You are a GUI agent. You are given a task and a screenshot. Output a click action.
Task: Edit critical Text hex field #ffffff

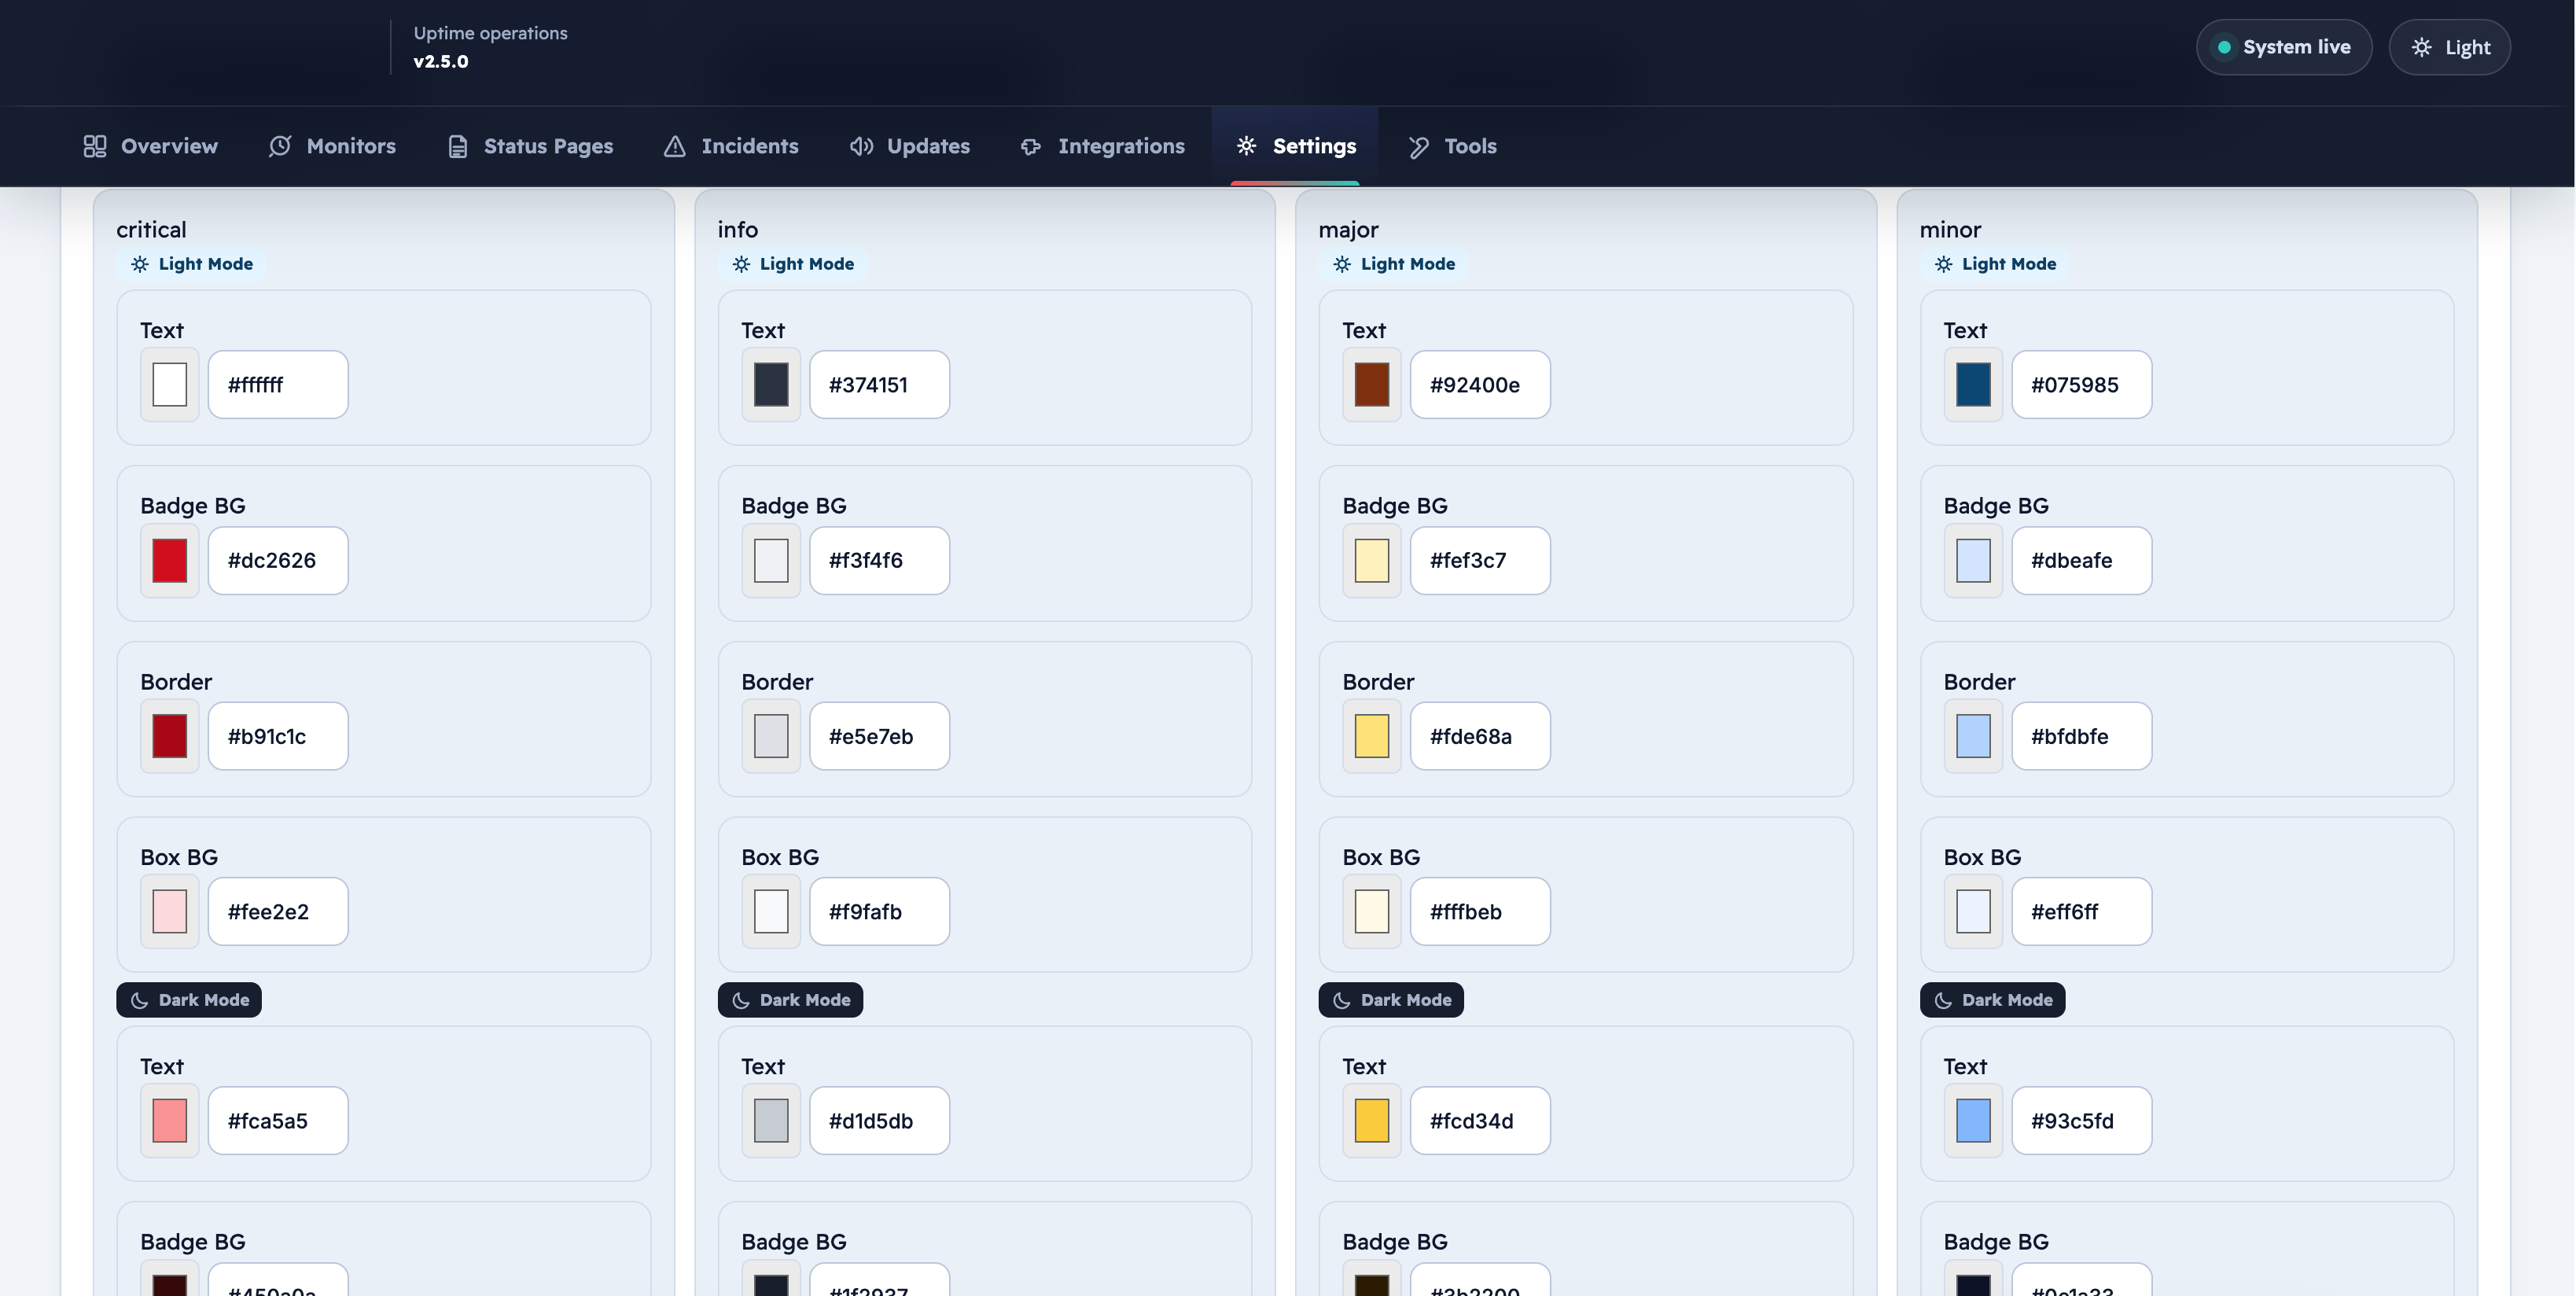pos(278,385)
